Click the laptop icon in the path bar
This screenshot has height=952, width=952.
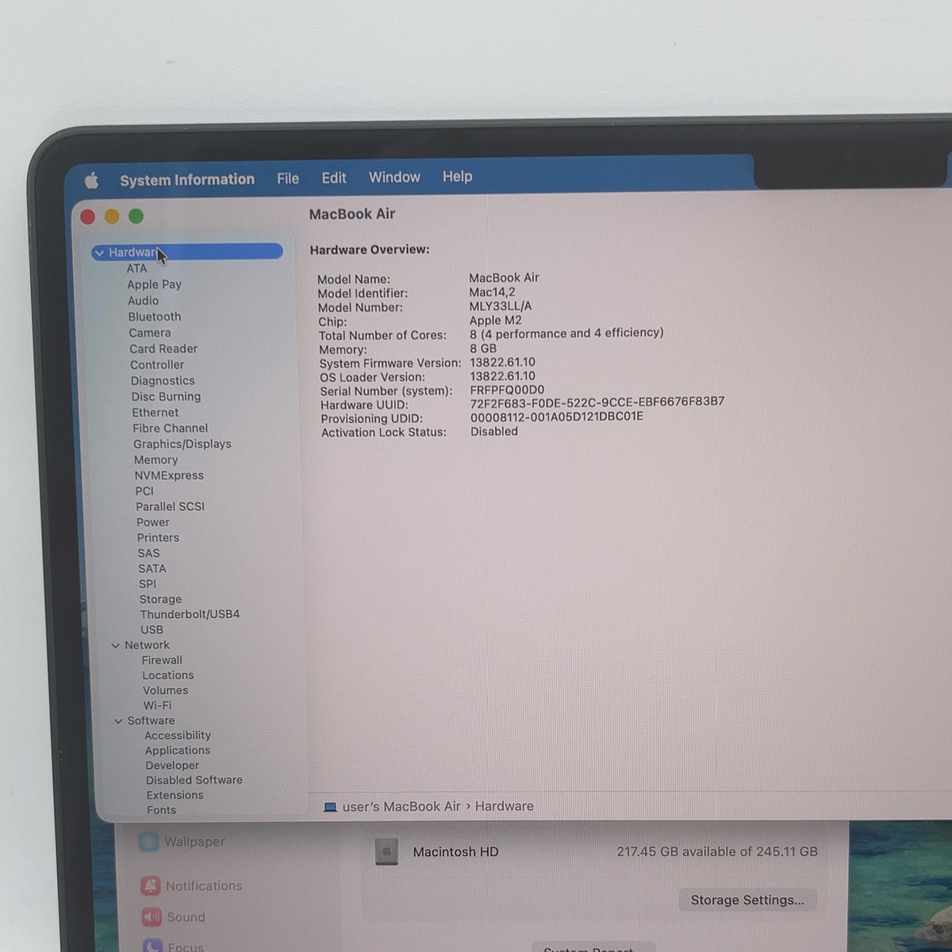click(x=330, y=808)
